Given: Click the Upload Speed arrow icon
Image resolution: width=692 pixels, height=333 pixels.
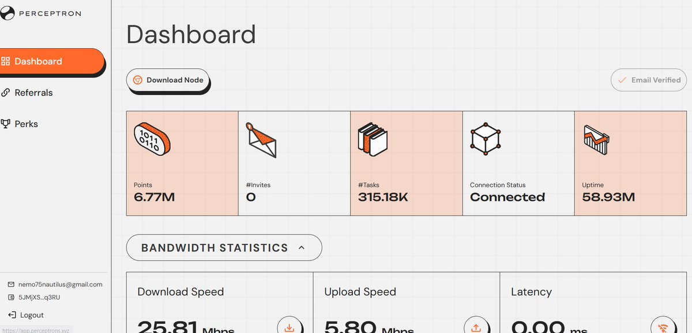Looking at the screenshot, I should [476, 327].
